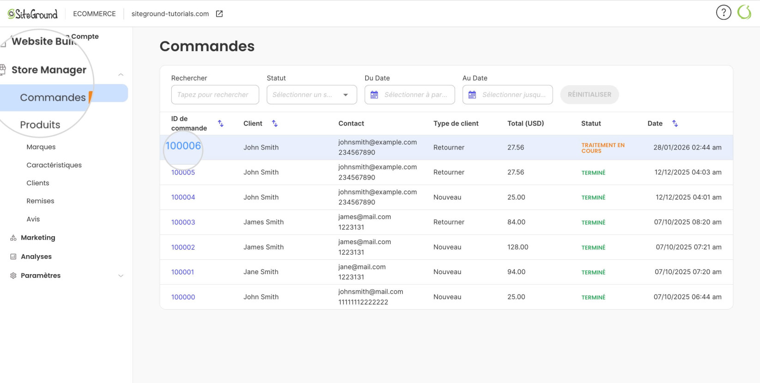The width and height of the screenshot is (760, 383).
Task: Click the Rechercher search input
Action: (215, 95)
